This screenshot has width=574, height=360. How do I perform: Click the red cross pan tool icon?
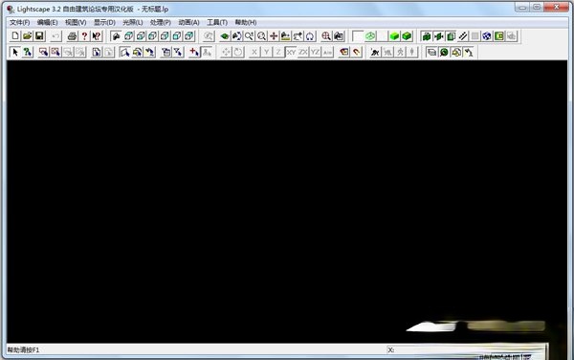(x=274, y=36)
